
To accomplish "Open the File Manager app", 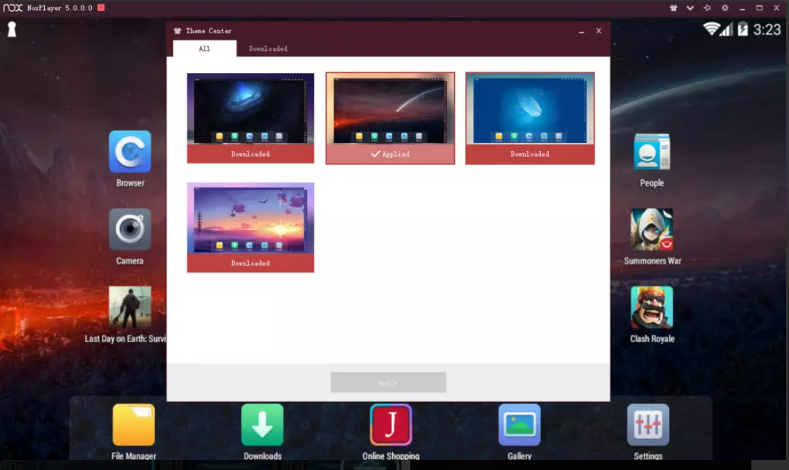I will pyautogui.click(x=134, y=425).
